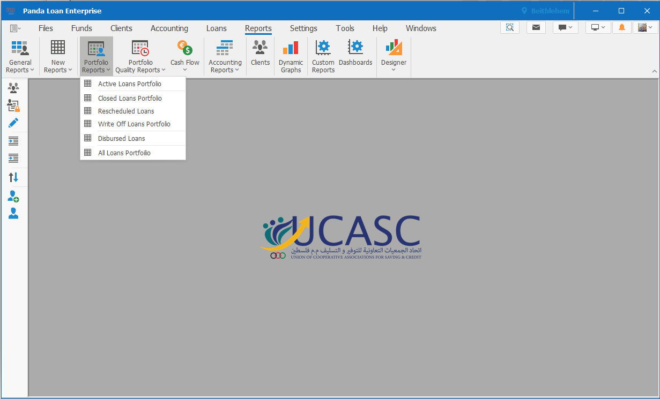Click the up-down arrows transfer icon
The width and height of the screenshot is (660, 399).
coord(13,177)
